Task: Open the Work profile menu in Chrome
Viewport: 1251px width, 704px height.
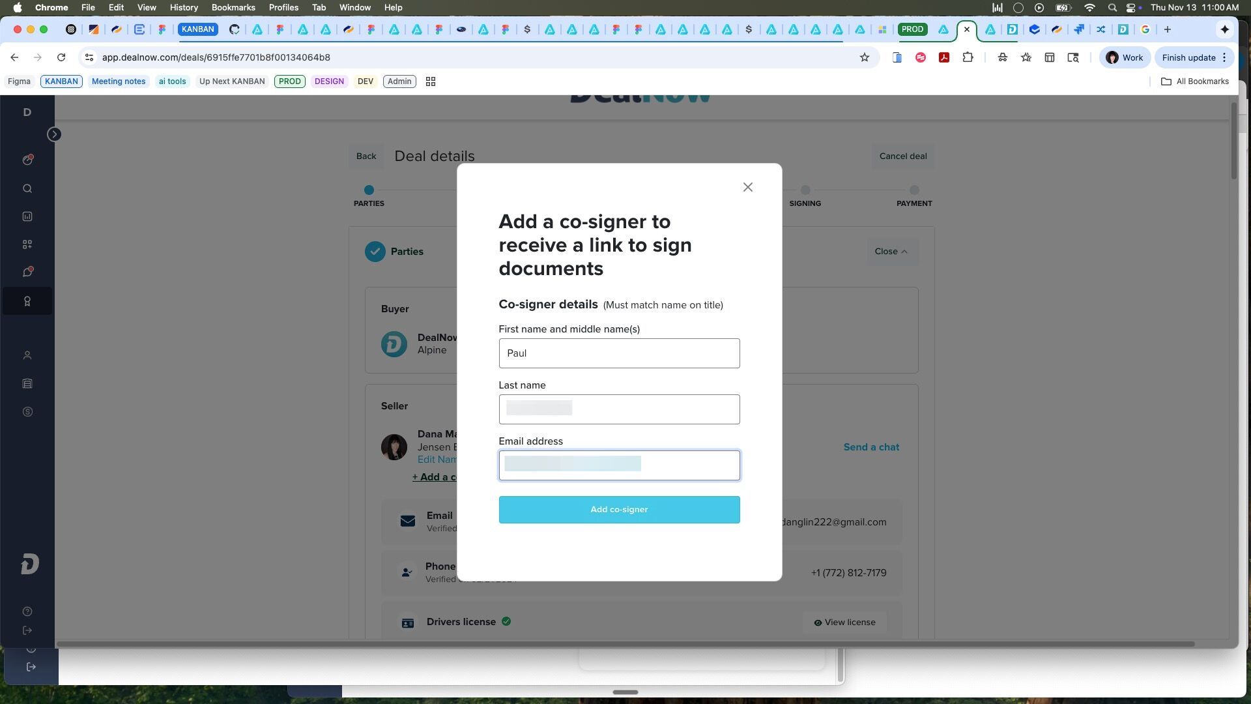Action: [x=1125, y=57]
